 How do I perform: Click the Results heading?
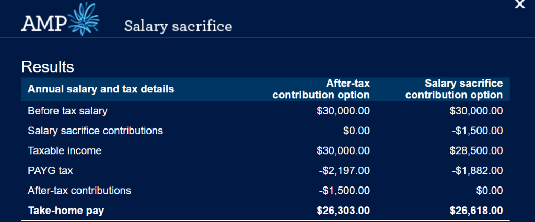point(48,67)
